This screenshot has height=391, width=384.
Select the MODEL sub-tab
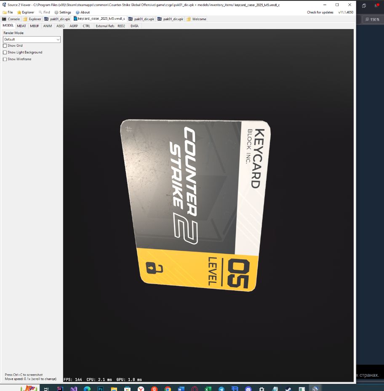coord(8,26)
